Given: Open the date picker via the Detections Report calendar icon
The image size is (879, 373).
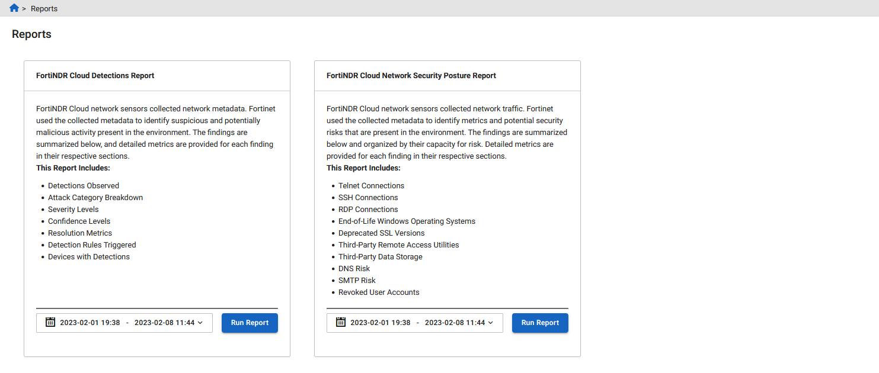Looking at the screenshot, I should coord(50,322).
